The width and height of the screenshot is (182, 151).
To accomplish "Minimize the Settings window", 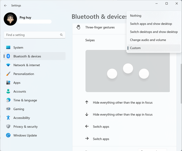I will 157,4.
